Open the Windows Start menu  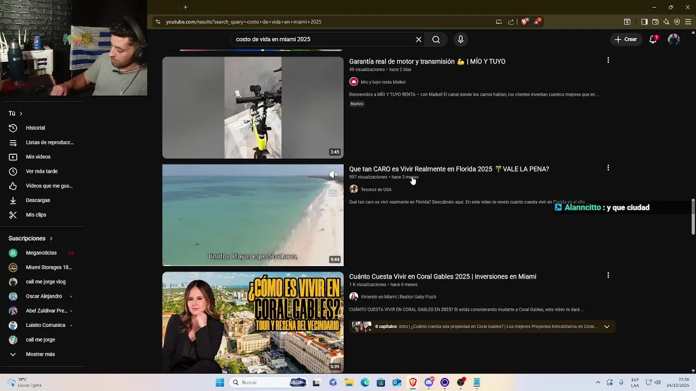[x=220, y=382]
